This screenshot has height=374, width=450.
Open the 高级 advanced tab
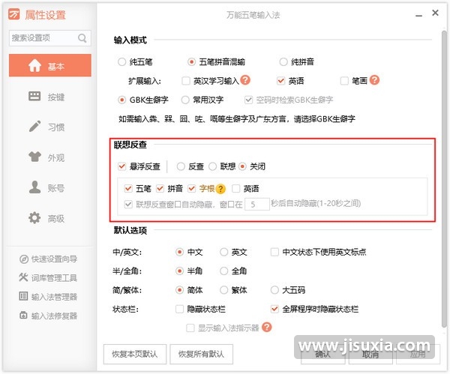50,218
